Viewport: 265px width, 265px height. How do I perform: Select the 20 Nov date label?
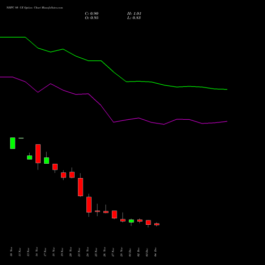[70, 252]
